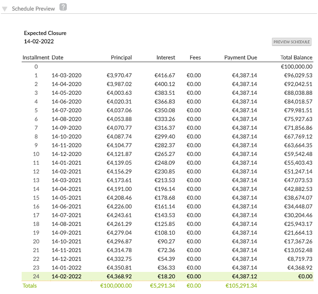Click the Principal column header

(x=121, y=58)
